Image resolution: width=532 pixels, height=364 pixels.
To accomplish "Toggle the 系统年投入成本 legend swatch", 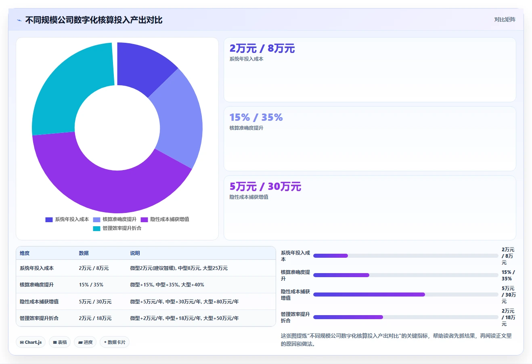I will tap(49, 219).
